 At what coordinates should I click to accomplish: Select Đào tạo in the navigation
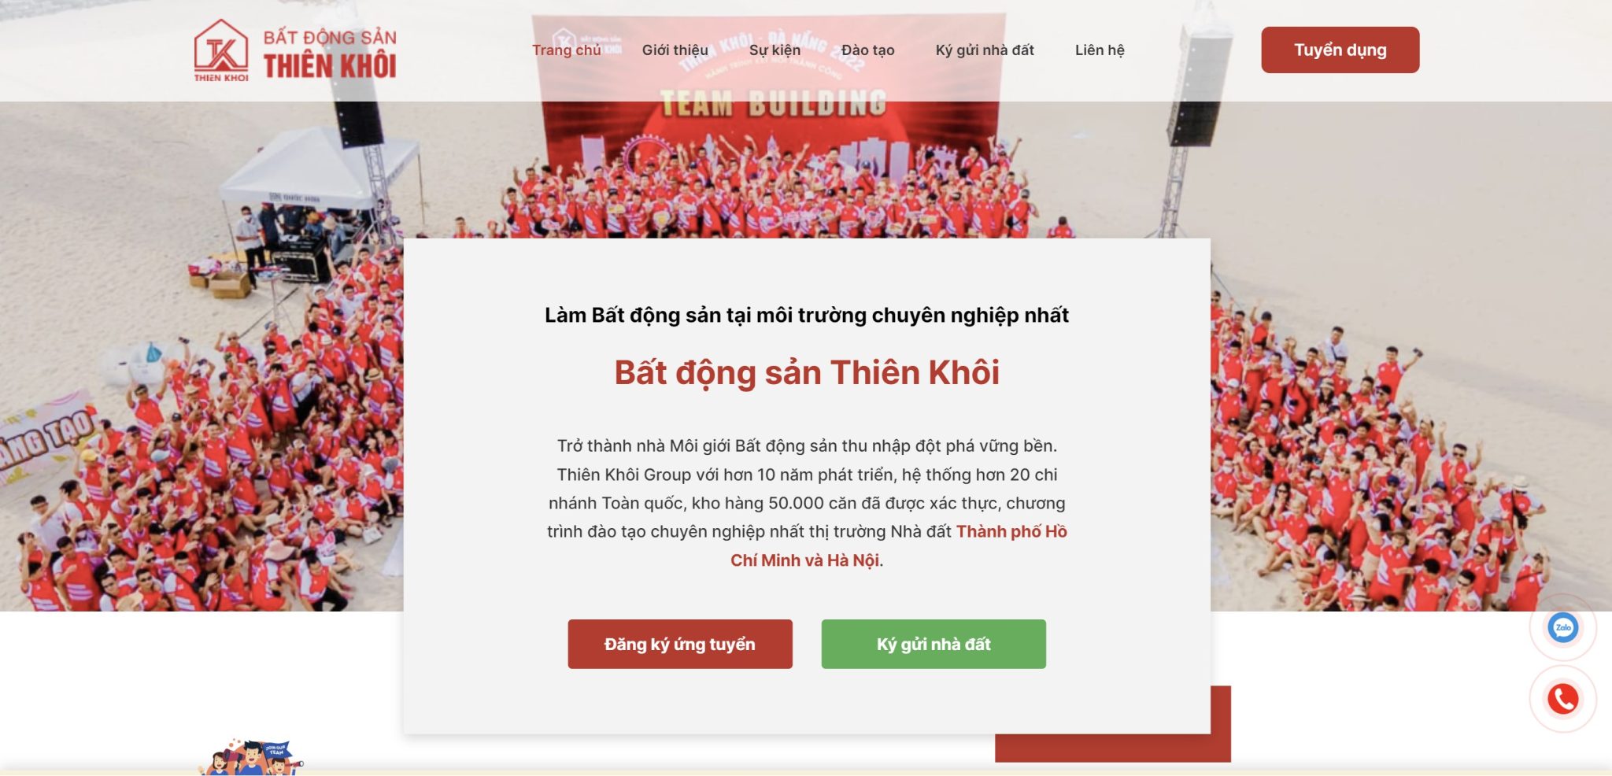[867, 50]
